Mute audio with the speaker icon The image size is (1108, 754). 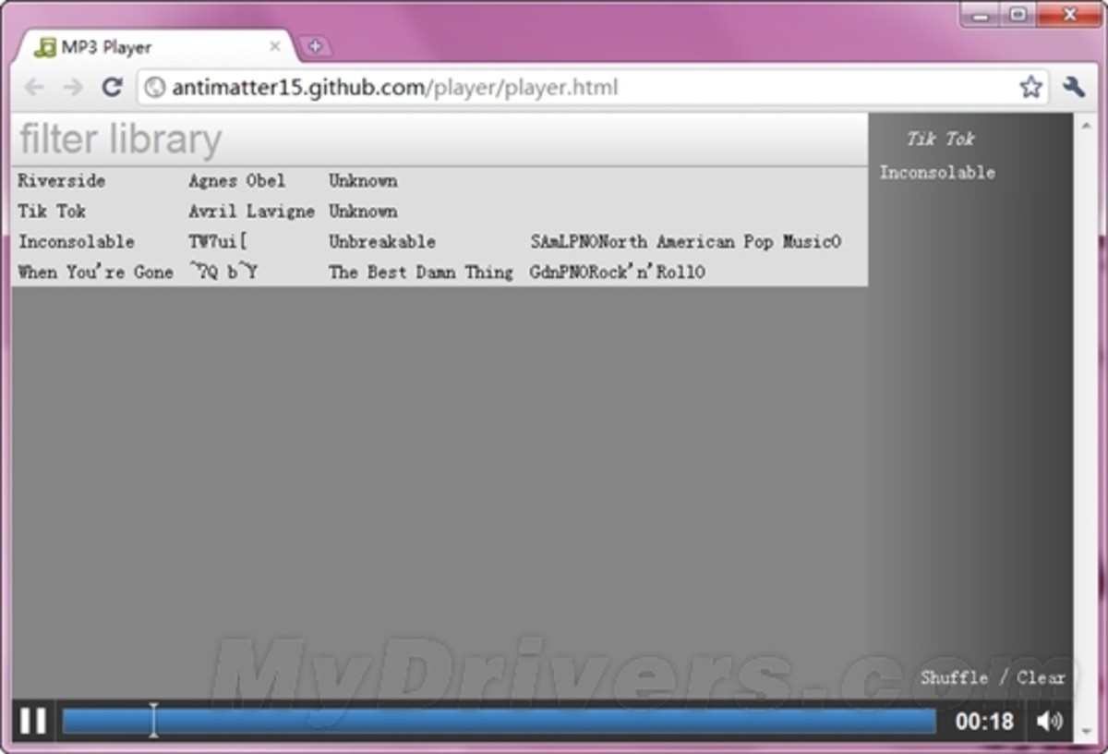[1050, 721]
